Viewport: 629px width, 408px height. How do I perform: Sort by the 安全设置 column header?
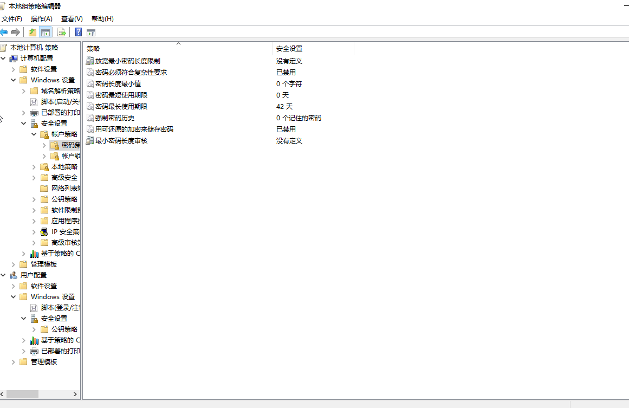tap(313, 49)
